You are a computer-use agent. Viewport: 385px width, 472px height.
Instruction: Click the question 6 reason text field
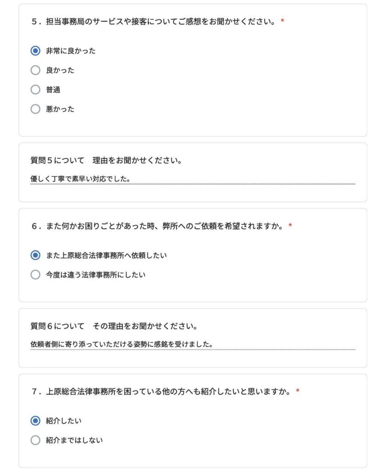click(x=192, y=344)
